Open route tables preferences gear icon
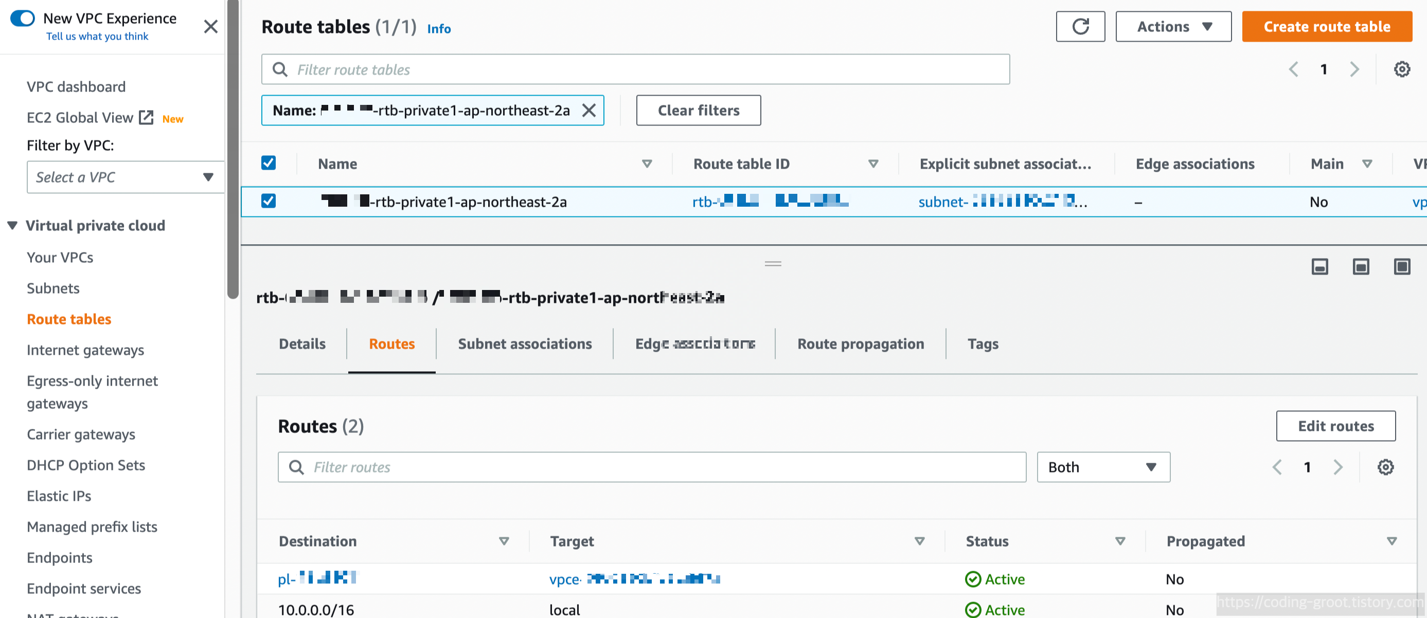Image resolution: width=1427 pixels, height=618 pixels. pyautogui.click(x=1401, y=69)
